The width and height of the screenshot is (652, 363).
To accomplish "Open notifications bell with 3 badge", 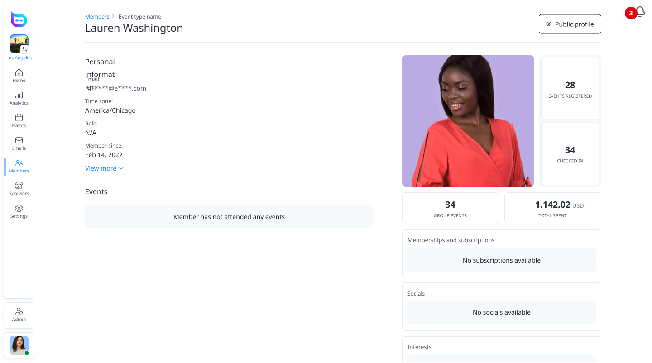I will (639, 12).
